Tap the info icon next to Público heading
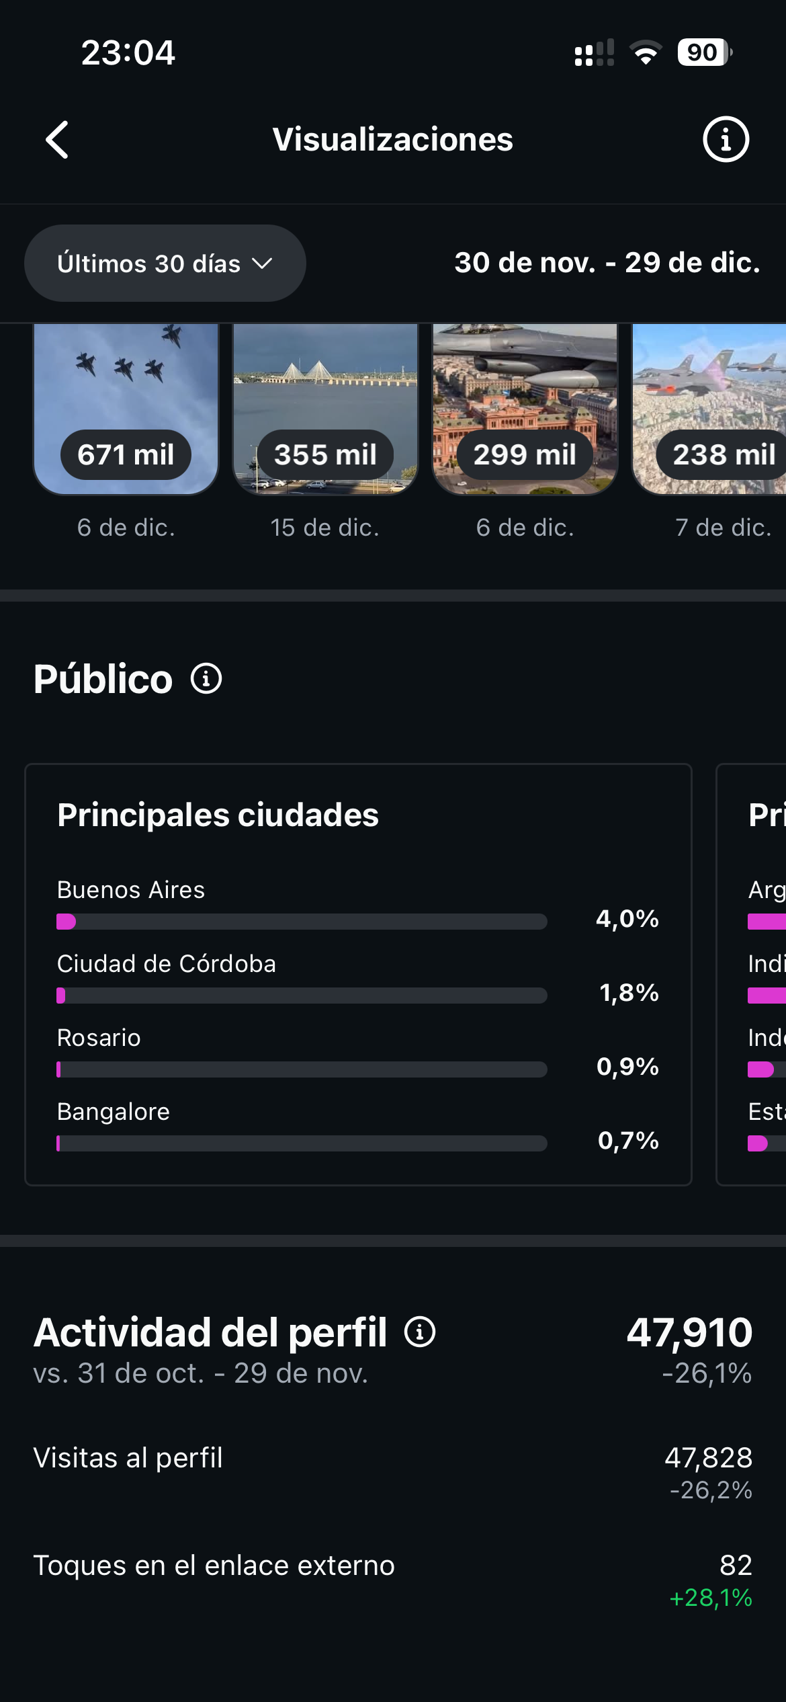Image resolution: width=786 pixels, height=1702 pixels. tap(206, 679)
